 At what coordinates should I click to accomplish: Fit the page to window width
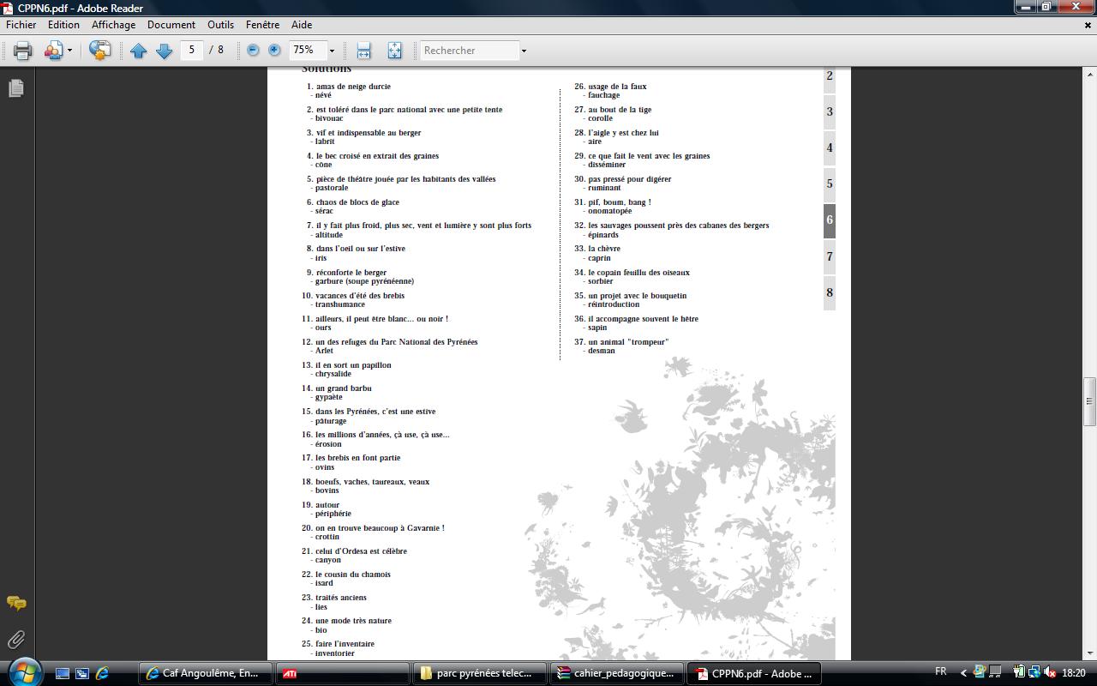click(363, 51)
